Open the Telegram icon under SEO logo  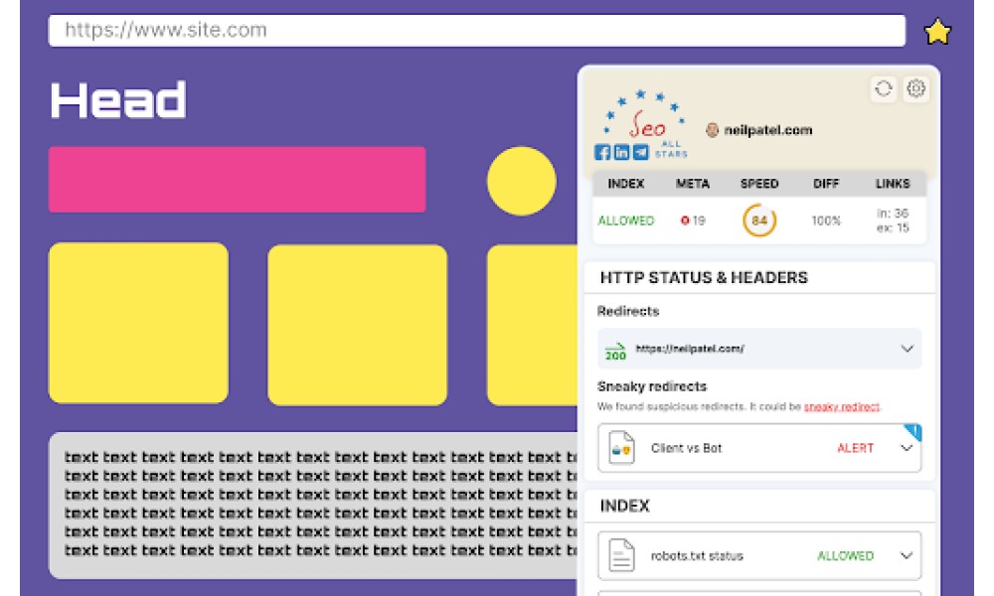641,152
